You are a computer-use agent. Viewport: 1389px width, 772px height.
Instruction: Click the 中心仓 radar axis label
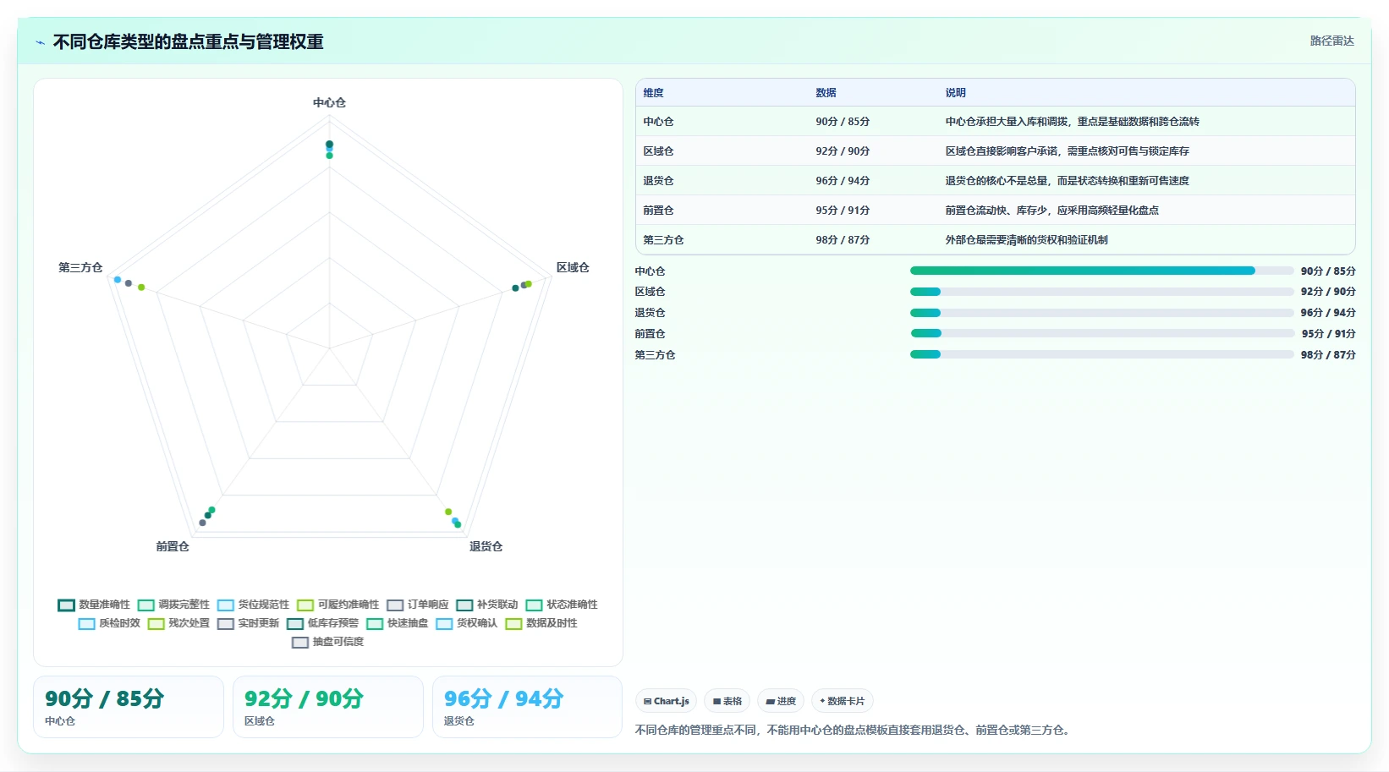point(329,102)
